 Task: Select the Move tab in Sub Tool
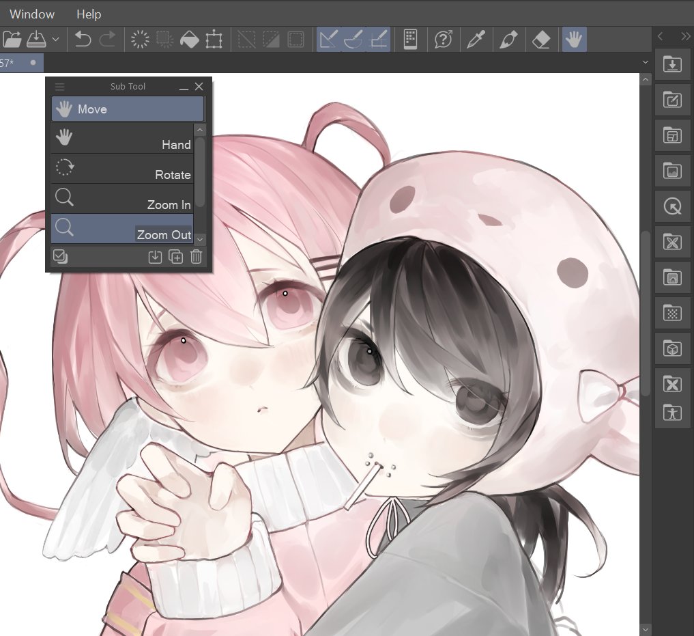(128, 109)
